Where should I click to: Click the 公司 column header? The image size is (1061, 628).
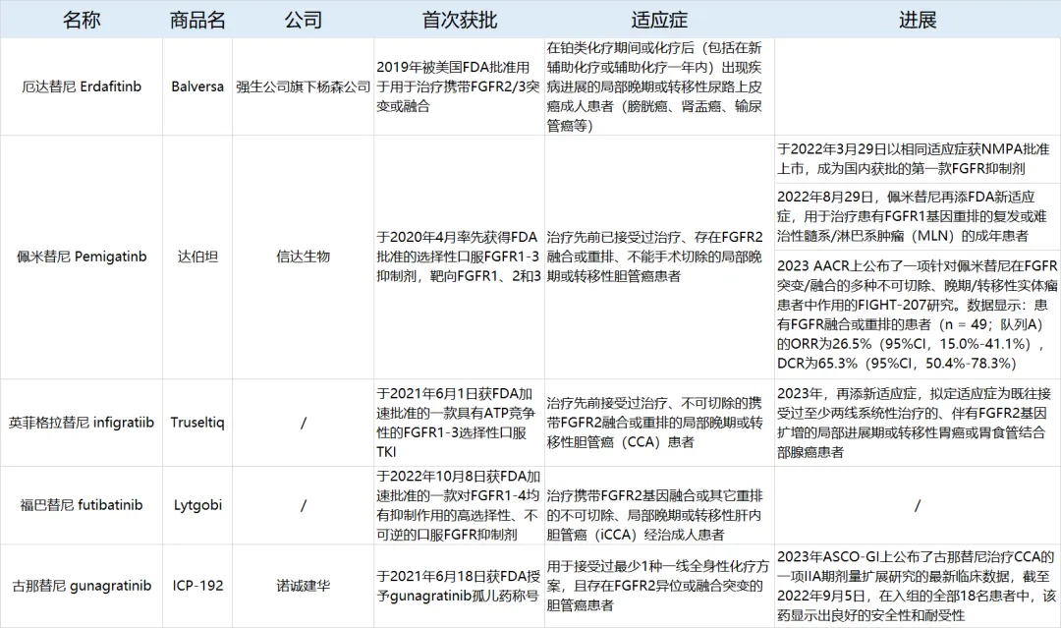tap(303, 20)
